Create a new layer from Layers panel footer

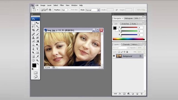pyautogui.click(x=137, y=94)
